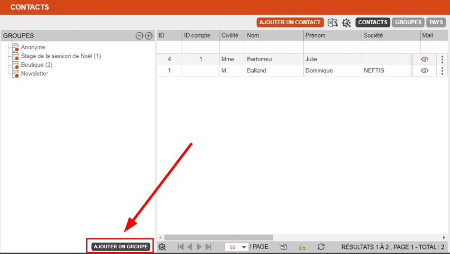Expand all groups with the plus icon
Viewport: 450px width, 254px height.
[x=148, y=36]
